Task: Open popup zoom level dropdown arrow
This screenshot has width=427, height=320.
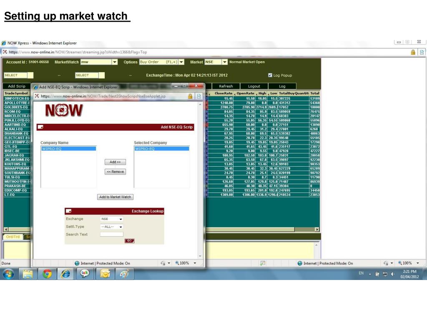Action: click(195, 263)
